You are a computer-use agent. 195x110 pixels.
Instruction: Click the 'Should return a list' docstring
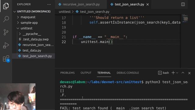tap(117, 18)
